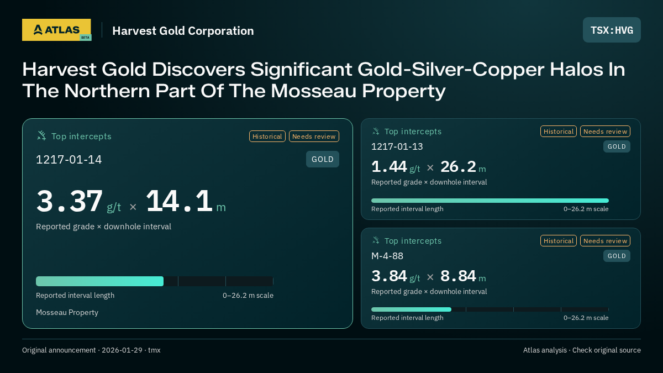Click the Historical tag on the M-4-88 card
This screenshot has width=663, height=373.
click(x=559, y=241)
